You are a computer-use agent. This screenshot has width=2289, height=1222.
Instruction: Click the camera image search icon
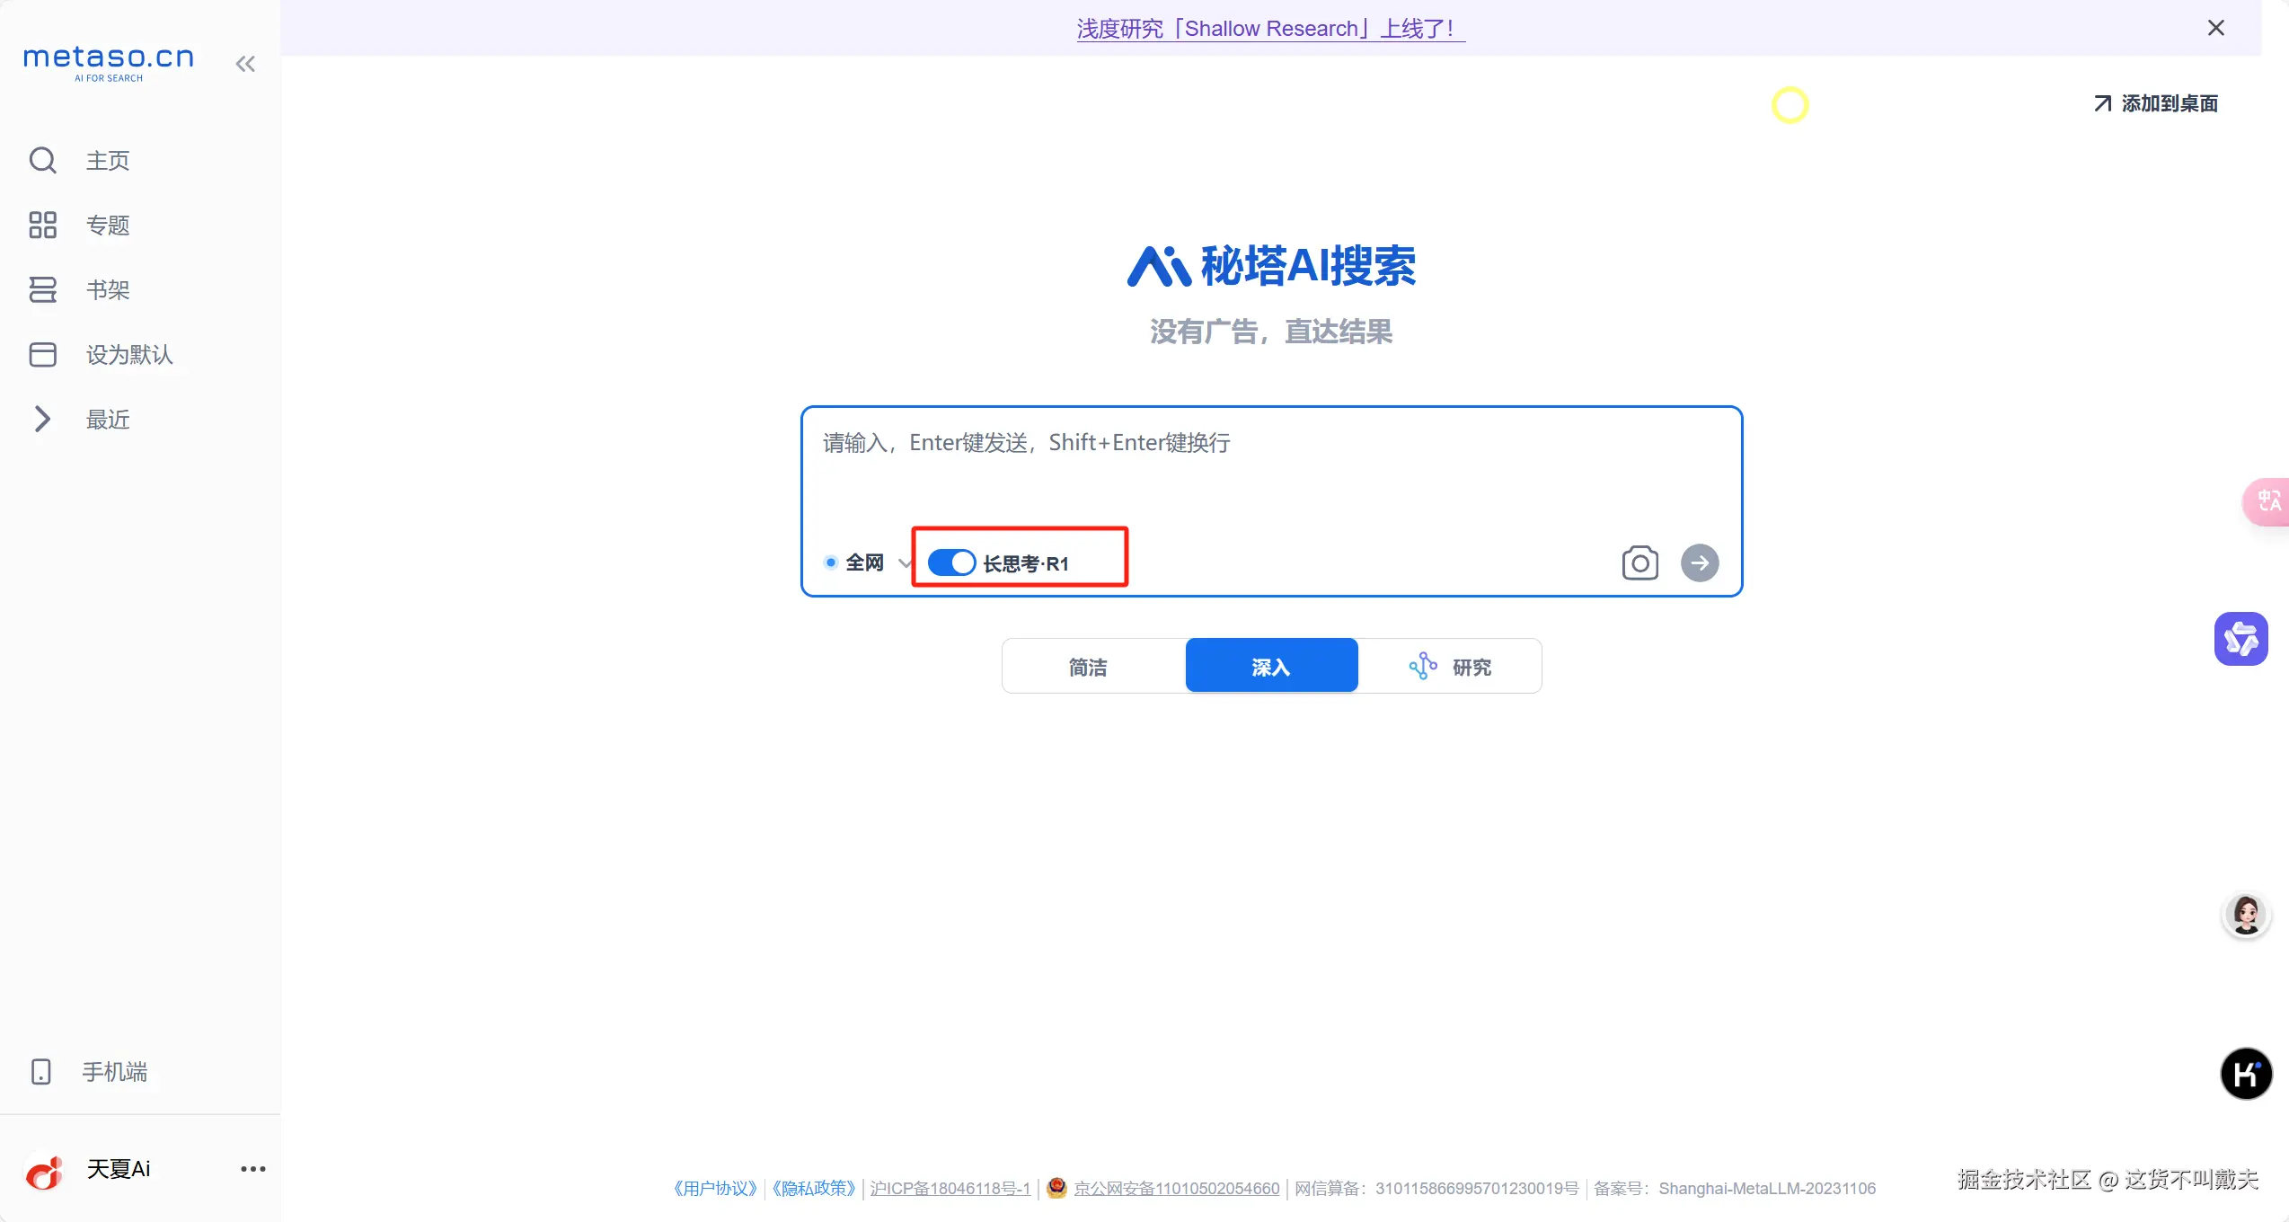[x=1639, y=563]
